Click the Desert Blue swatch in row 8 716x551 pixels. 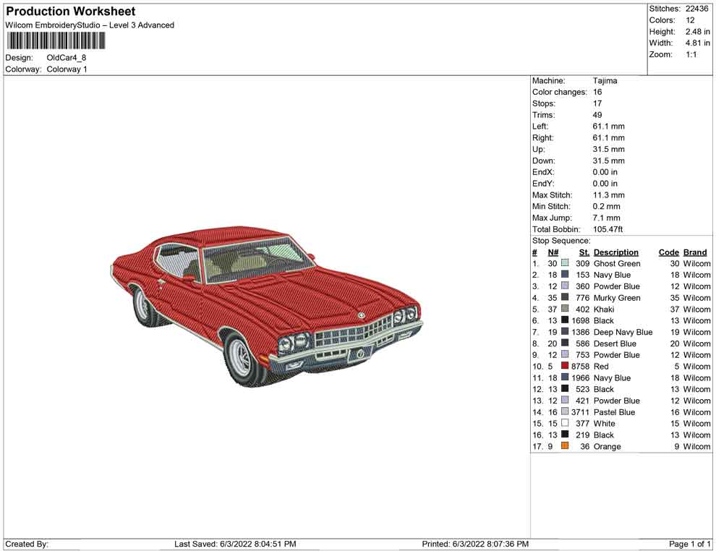565,343
